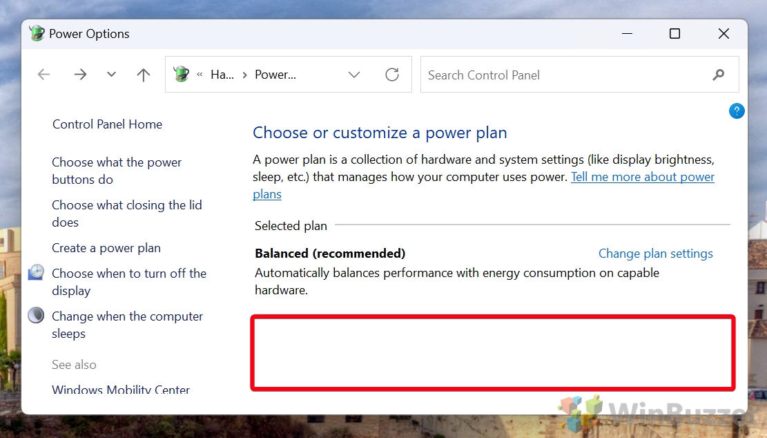The width and height of the screenshot is (767, 438).
Task: Refresh the current Control Panel page
Action: [x=392, y=74]
